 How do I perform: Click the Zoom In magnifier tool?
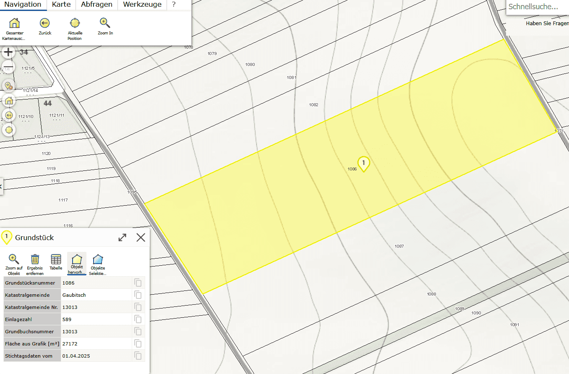click(x=105, y=26)
